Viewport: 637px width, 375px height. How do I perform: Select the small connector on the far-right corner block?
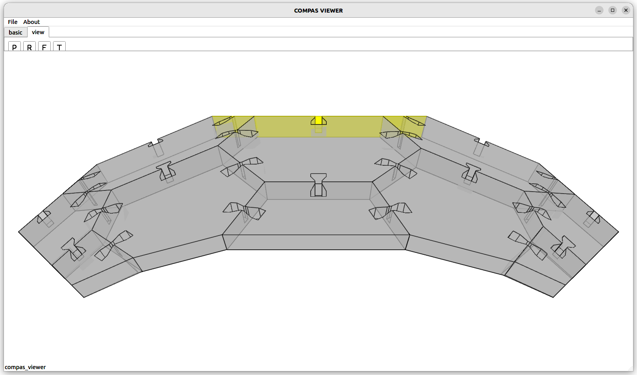[x=593, y=217]
